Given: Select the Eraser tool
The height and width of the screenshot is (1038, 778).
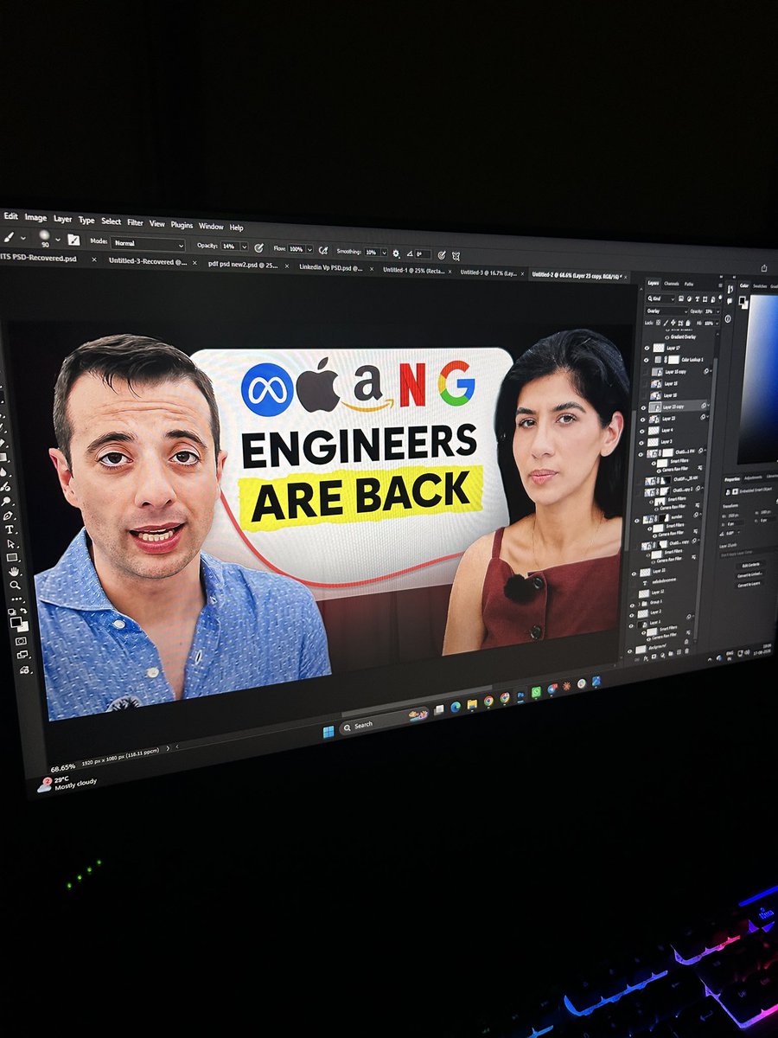Looking at the screenshot, I should [x=2, y=443].
